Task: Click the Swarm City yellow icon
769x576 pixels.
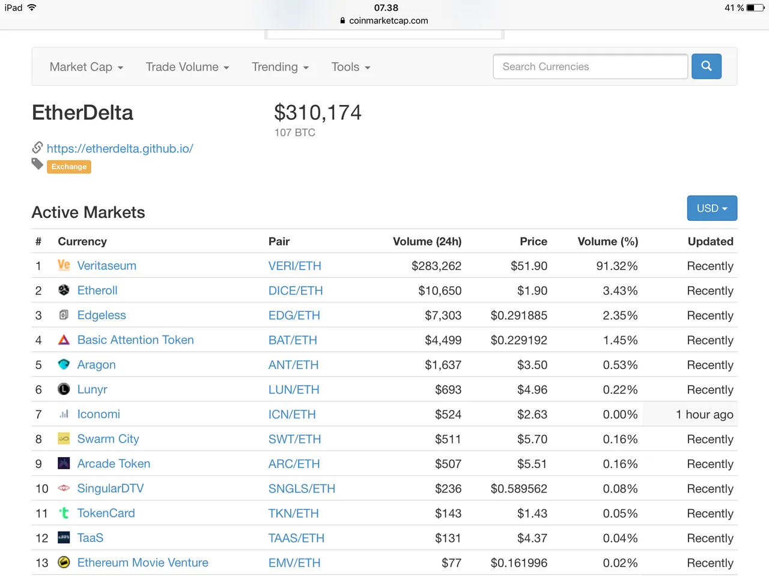Action: [x=64, y=439]
